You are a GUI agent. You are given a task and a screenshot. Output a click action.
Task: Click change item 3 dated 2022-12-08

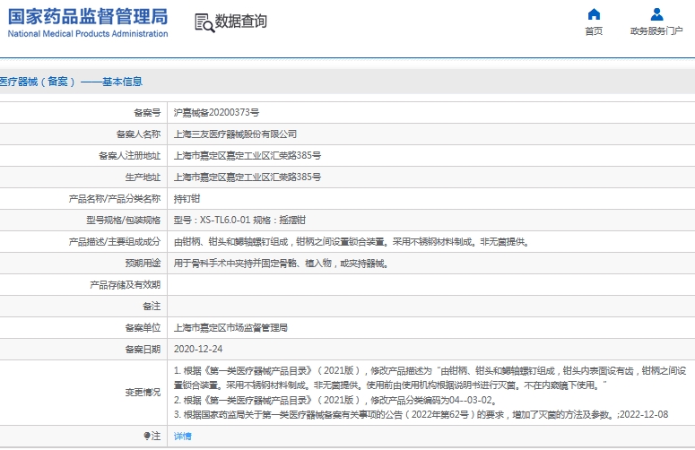[x=421, y=414]
